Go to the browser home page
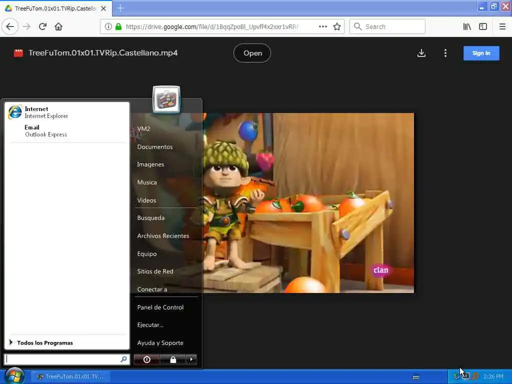512x384 pixels. coord(58,26)
